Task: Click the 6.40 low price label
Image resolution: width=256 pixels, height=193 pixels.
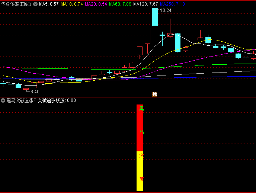Action: tap(35, 92)
